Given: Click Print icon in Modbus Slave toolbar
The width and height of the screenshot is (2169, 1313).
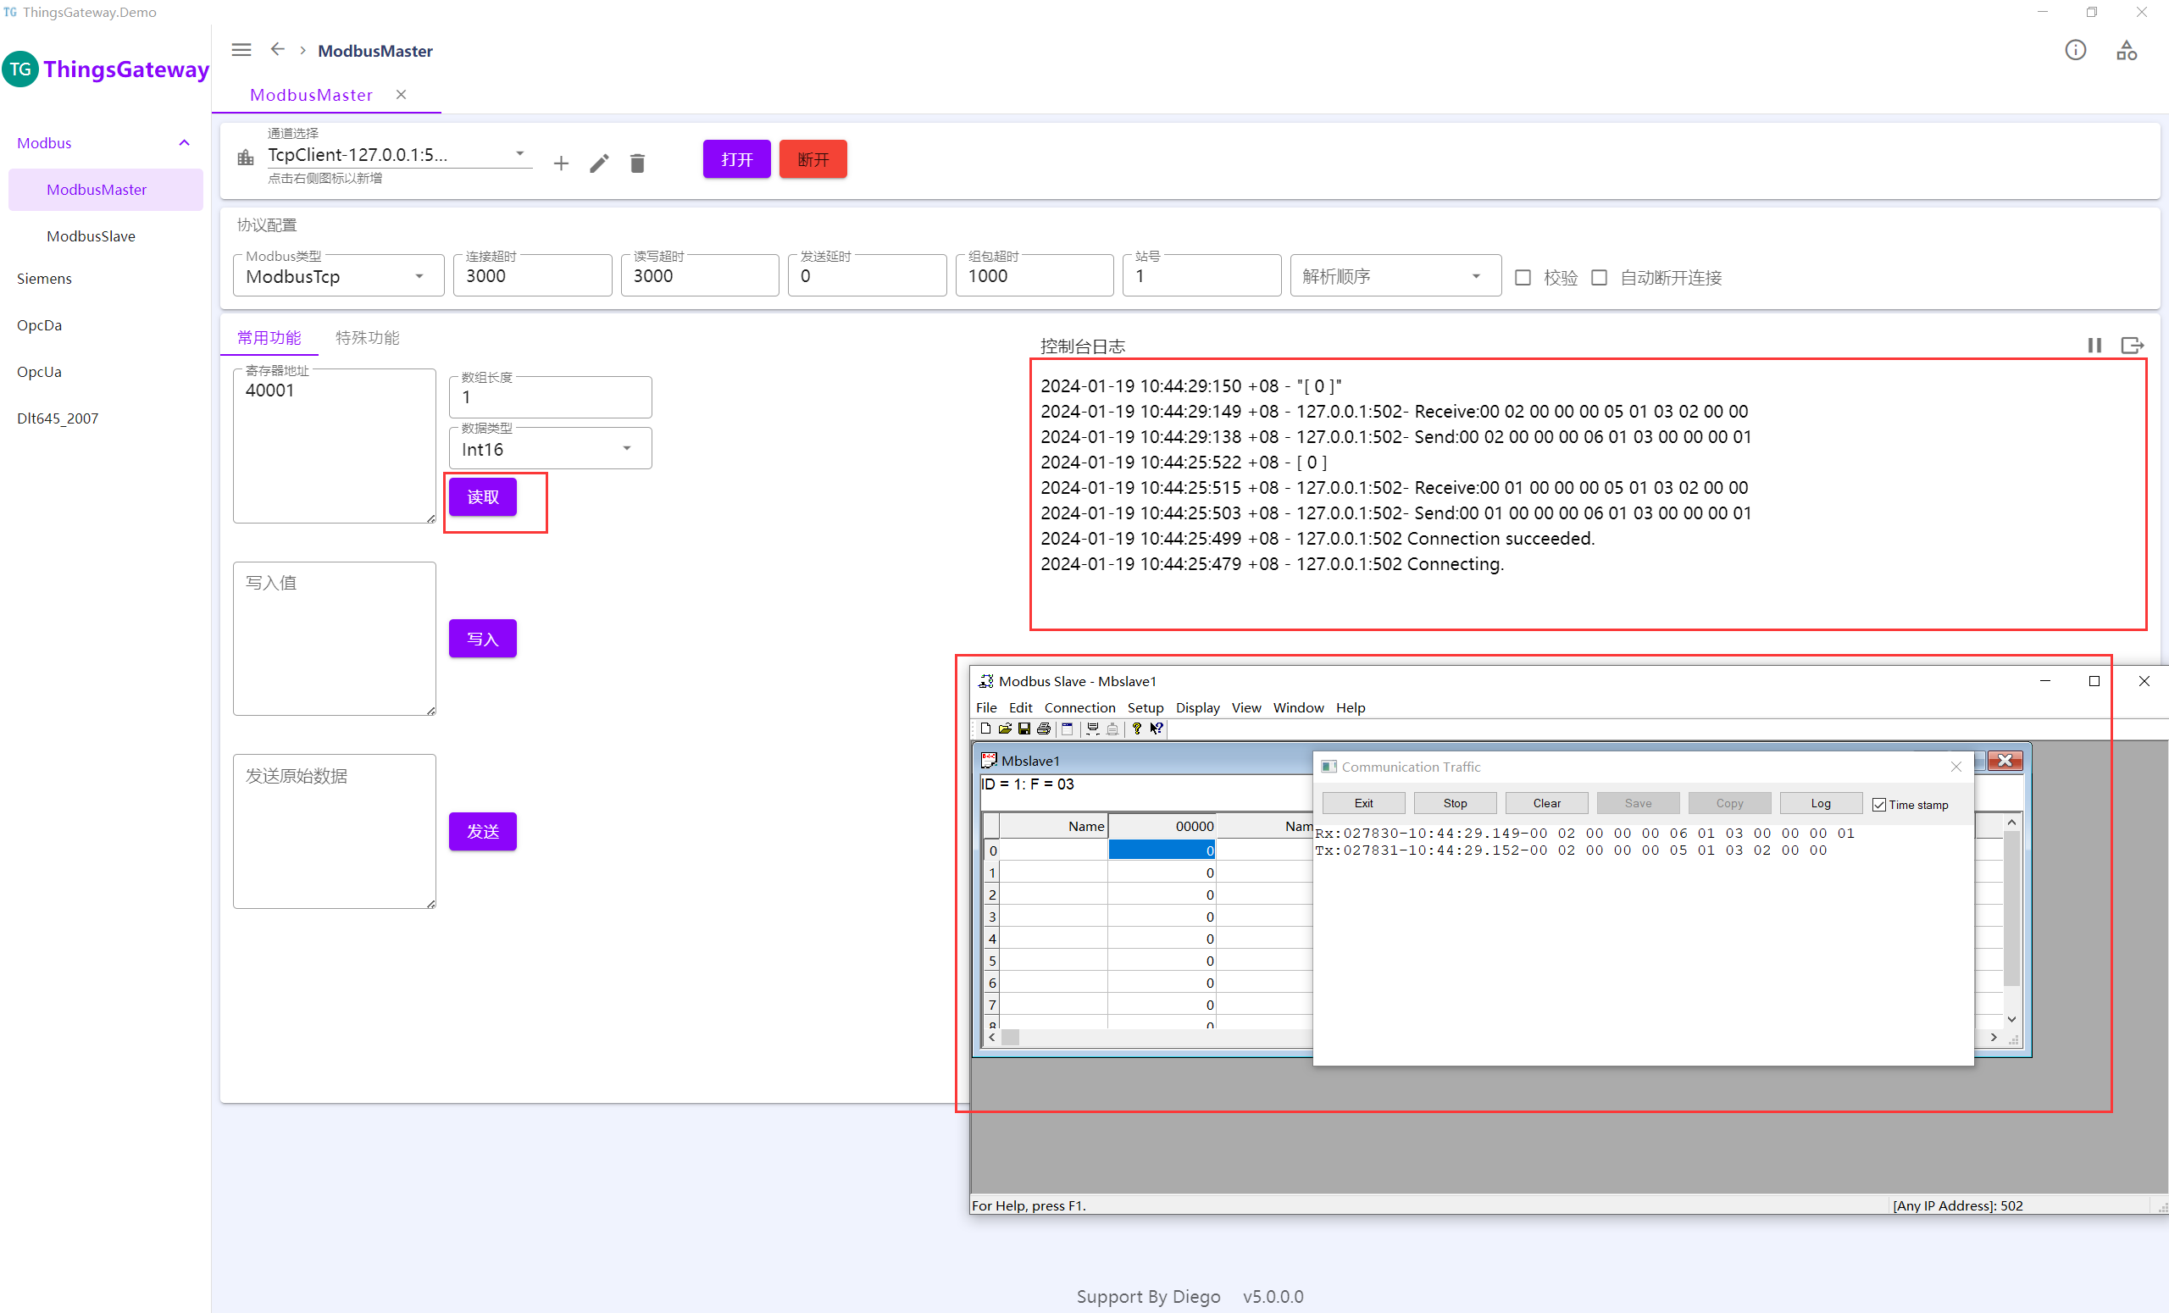Looking at the screenshot, I should click(1043, 729).
